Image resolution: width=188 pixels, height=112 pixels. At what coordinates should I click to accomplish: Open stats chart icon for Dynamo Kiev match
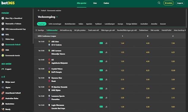(106, 80)
